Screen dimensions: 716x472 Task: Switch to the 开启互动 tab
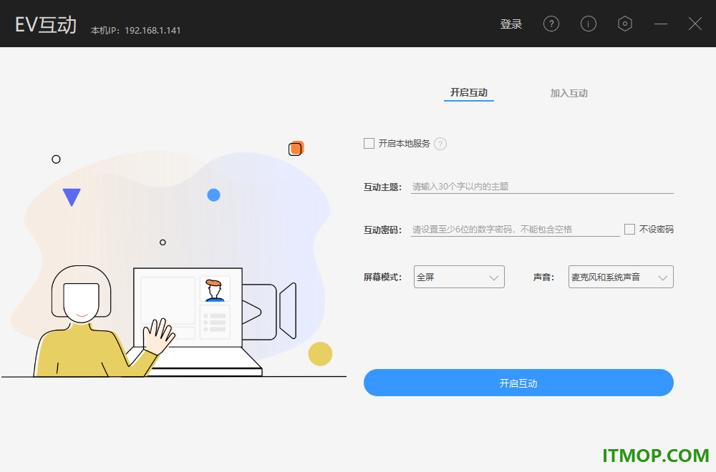coord(469,93)
